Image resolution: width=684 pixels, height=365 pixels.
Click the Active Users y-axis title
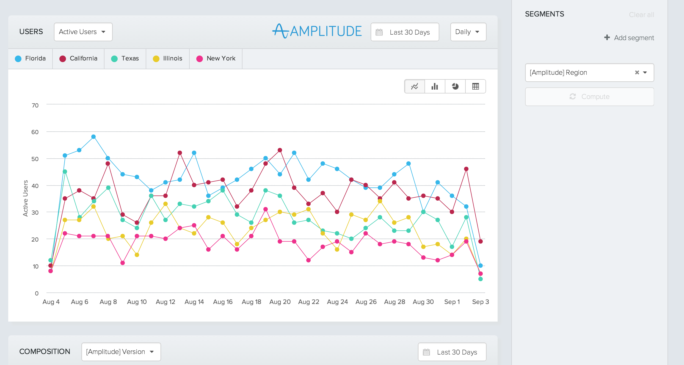point(25,198)
